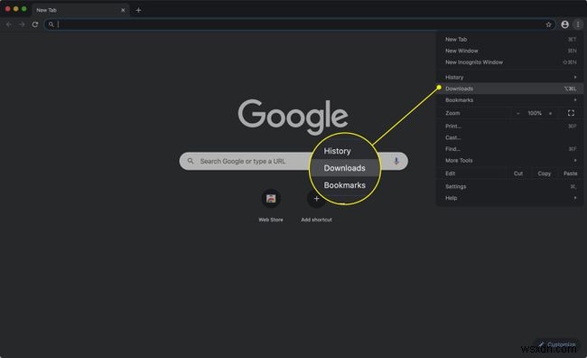The image size is (587, 358).
Task: Click the forward navigation arrow
Action: 22,24
